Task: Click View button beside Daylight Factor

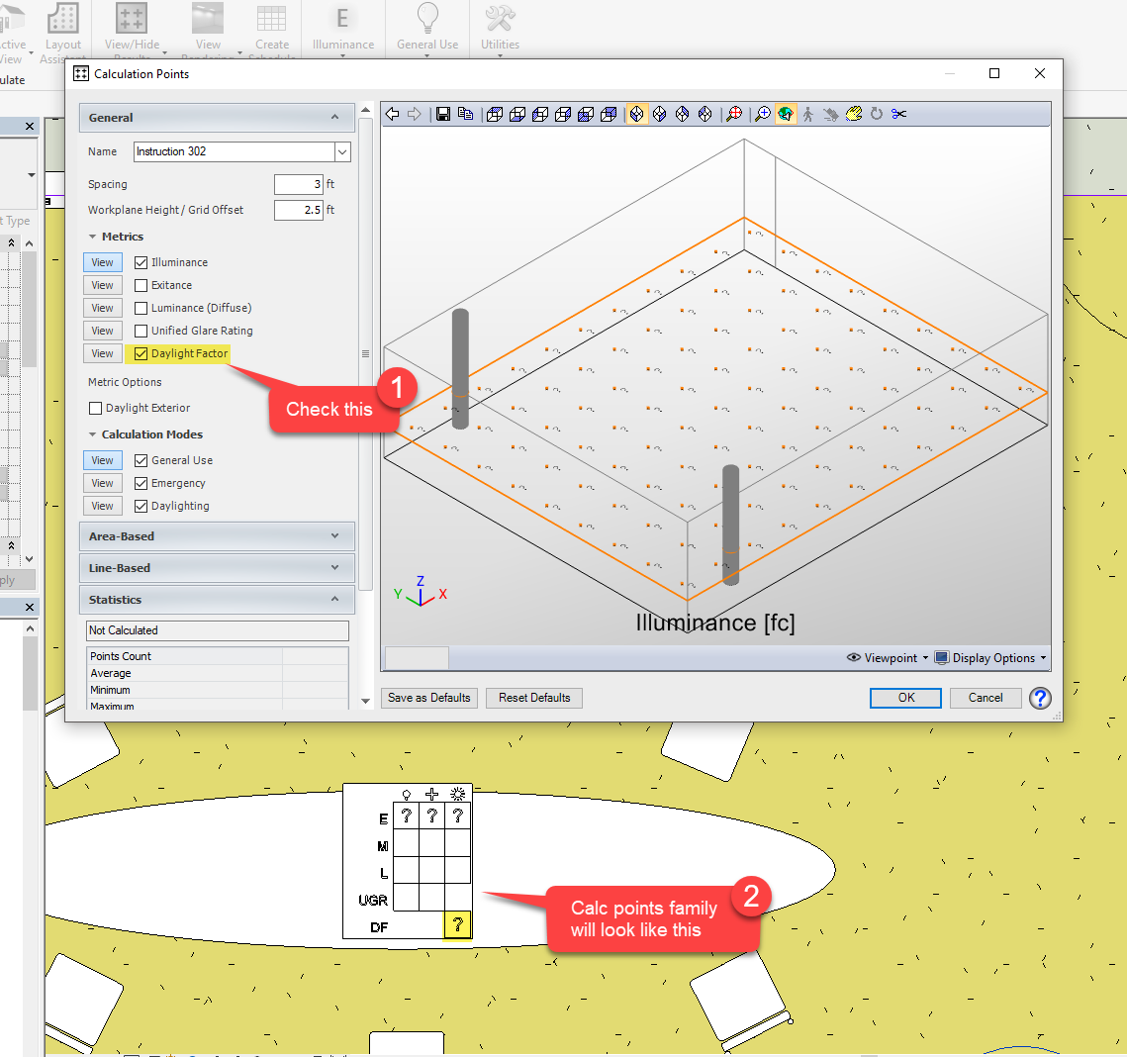Action: pyautogui.click(x=103, y=353)
